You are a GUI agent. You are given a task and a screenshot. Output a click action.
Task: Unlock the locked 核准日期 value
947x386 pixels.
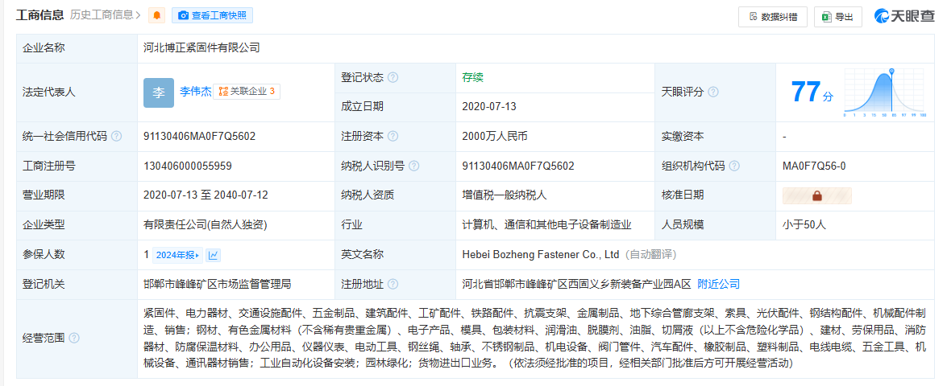(x=817, y=195)
